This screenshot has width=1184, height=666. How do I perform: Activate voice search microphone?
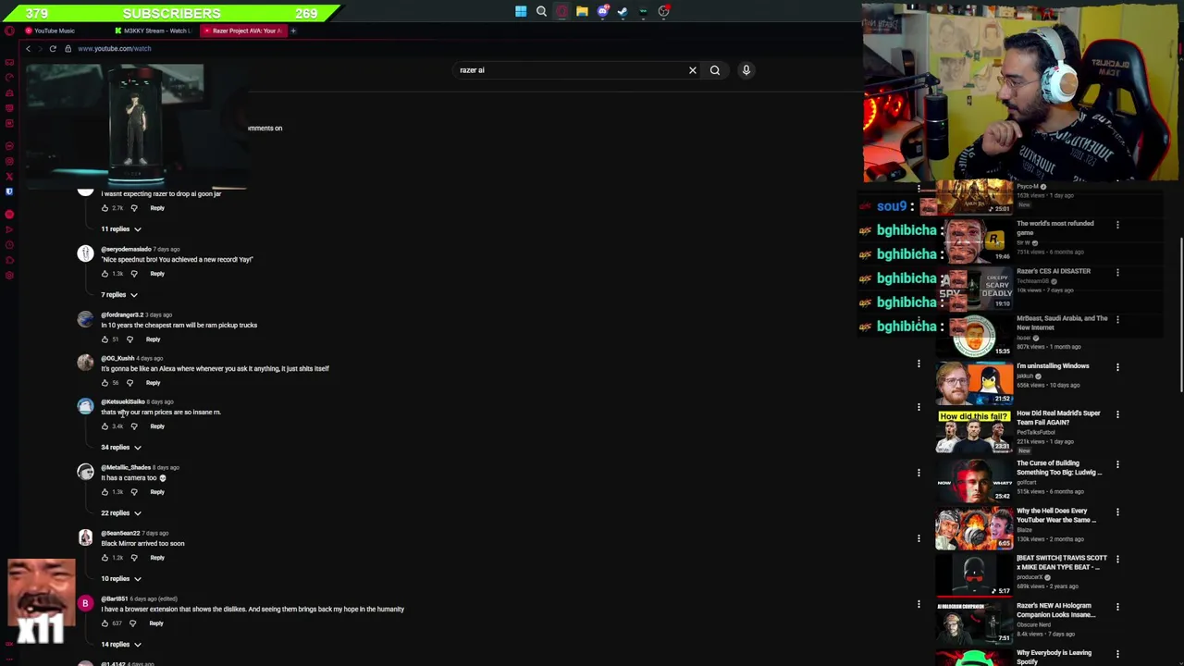point(746,70)
